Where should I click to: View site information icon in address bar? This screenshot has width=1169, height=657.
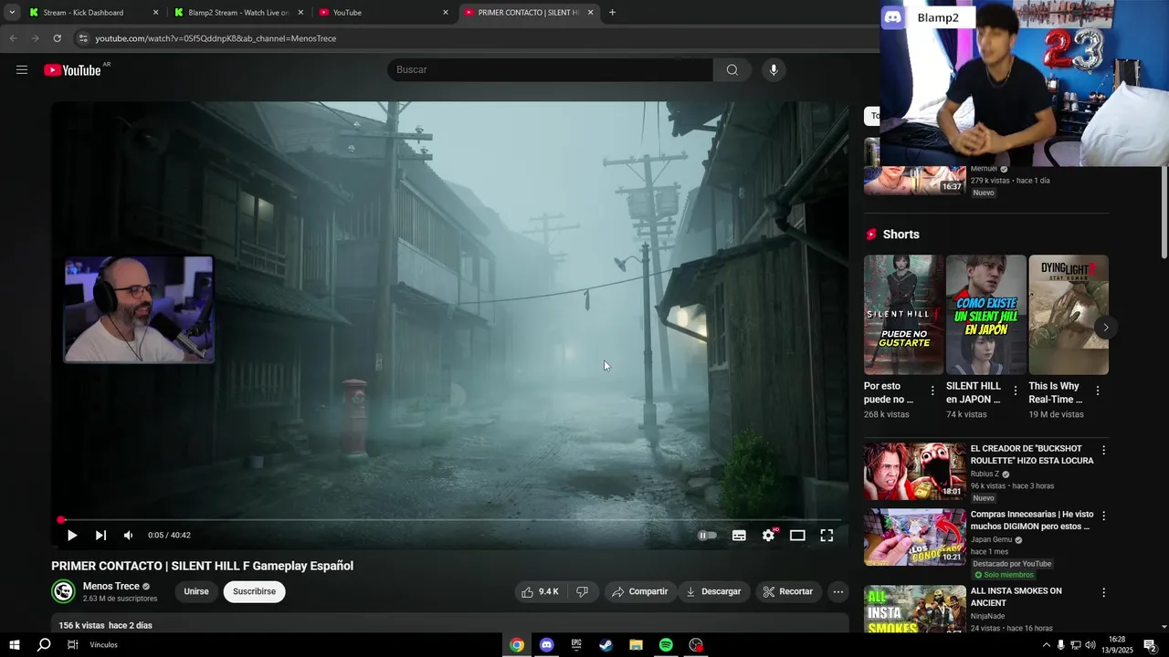83,38
